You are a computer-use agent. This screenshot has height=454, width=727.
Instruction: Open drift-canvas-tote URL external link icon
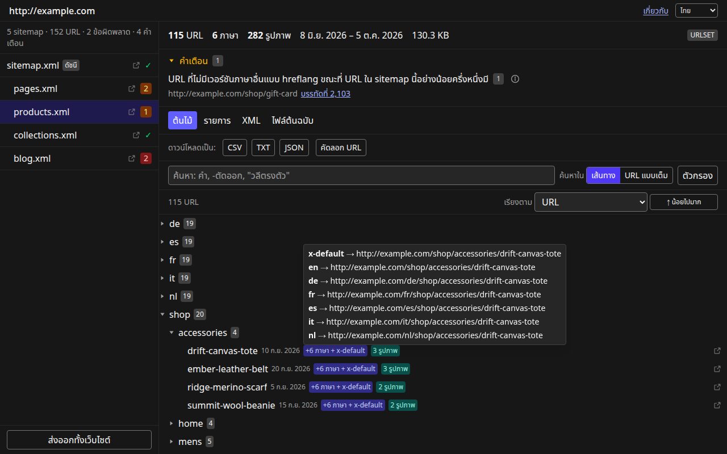tap(717, 351)
